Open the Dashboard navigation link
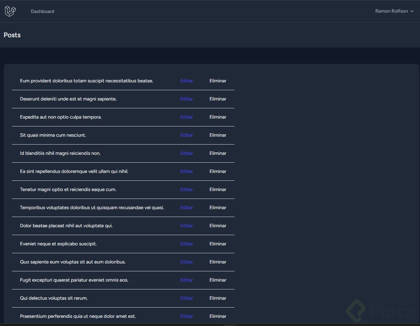 point(42,11)
